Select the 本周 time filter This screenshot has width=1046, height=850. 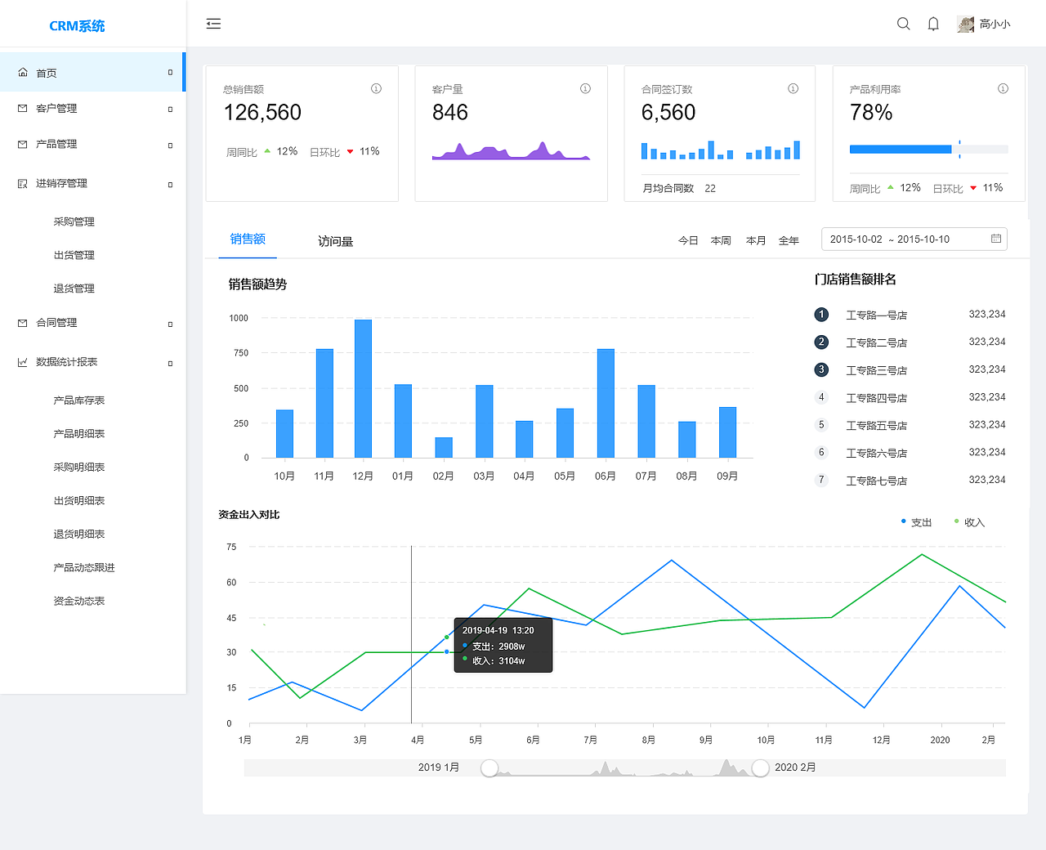[x=721, y=240]
